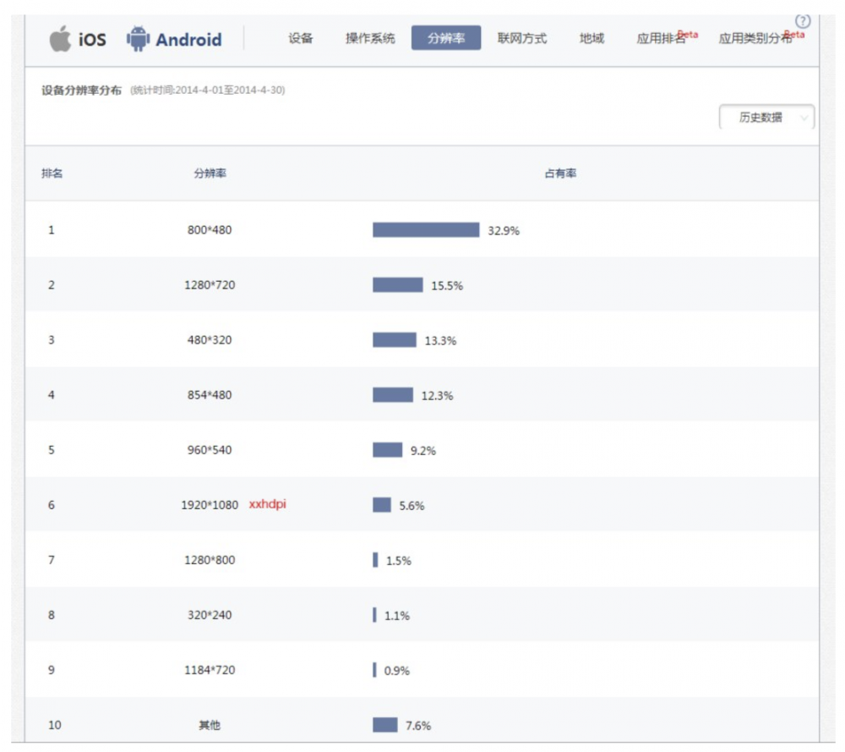Select the 1920*1080 resolution row
Viewport: 845px width, 752px height.
coord(210,505)
